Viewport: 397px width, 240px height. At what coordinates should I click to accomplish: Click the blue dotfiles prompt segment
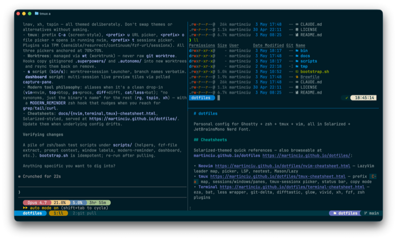tap(201, 98)
